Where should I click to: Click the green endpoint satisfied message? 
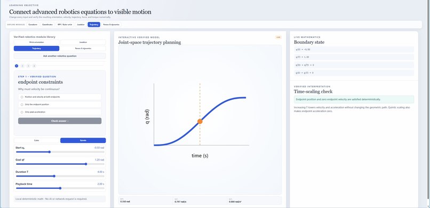click(354, 99)
